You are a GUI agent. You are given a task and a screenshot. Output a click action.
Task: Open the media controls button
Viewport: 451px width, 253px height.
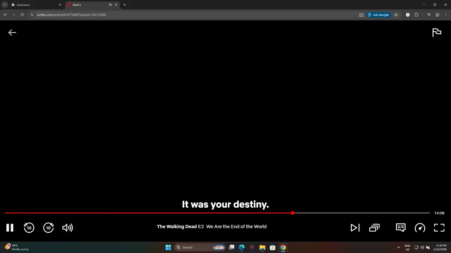(x=429, y=15)
